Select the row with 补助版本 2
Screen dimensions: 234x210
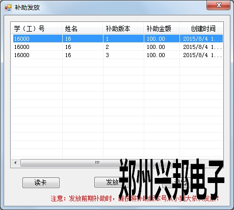pyautogui.click(x=117, y=47)
